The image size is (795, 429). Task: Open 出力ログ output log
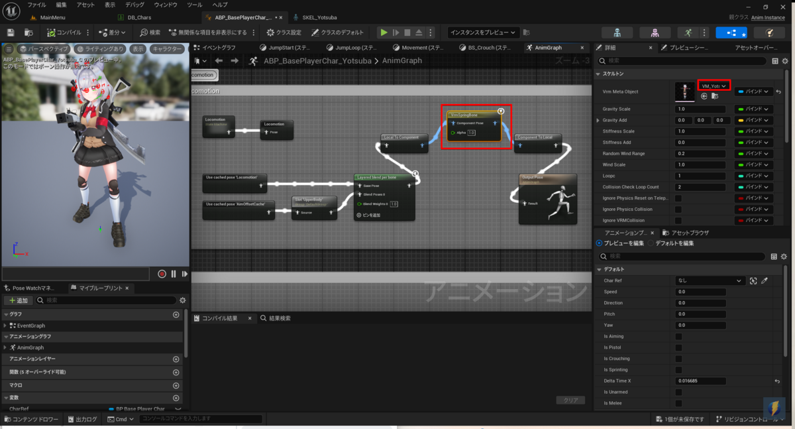coord(82,419)
